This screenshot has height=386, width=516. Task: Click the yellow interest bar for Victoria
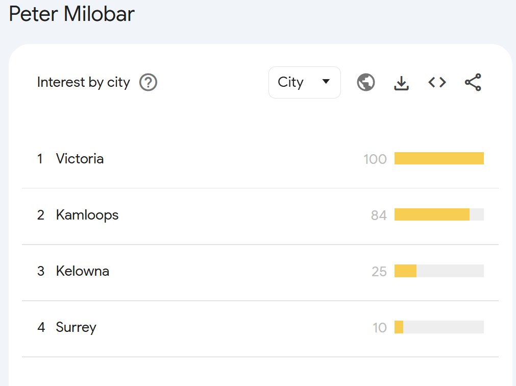439,158
